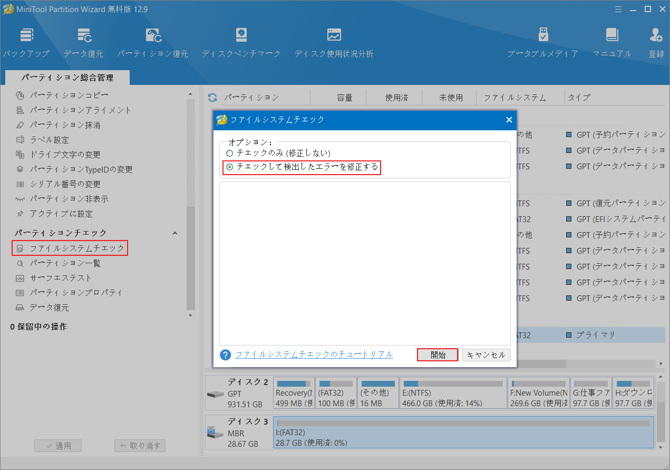
Task: Sort by the 使用済 column header
Action: pos(396,98)
